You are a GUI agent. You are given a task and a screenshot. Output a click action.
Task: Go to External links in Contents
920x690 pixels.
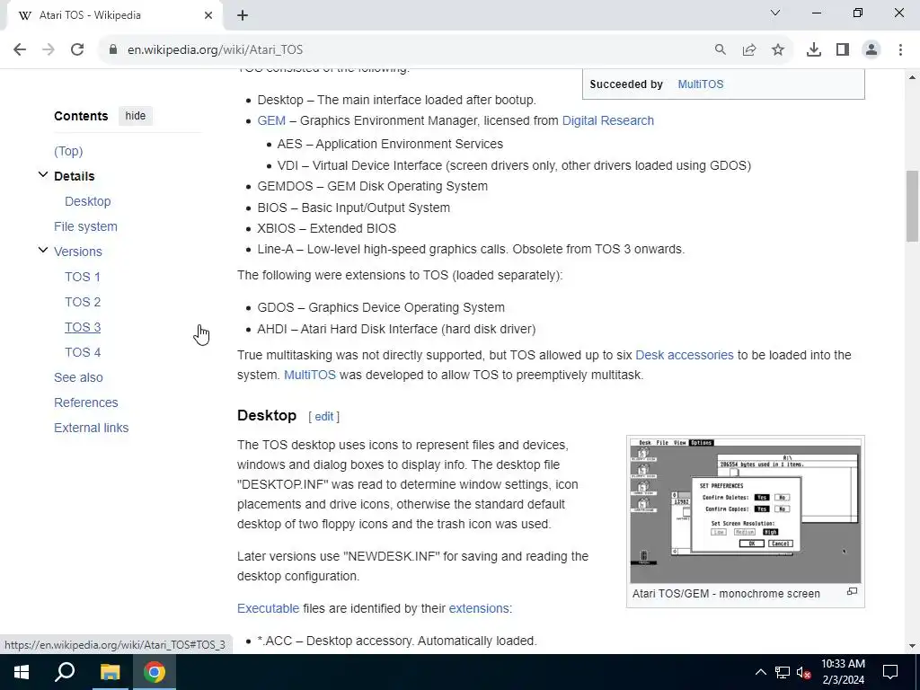click(x=92, y=428)
